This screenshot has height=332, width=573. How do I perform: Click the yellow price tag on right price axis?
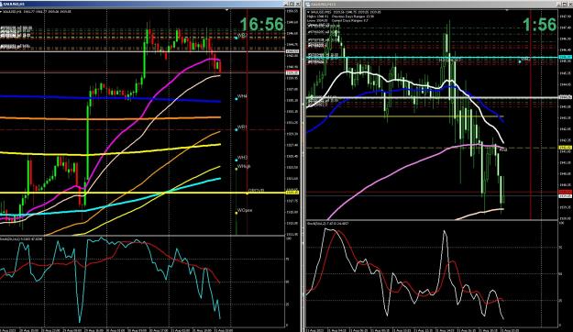coord(566,148)
